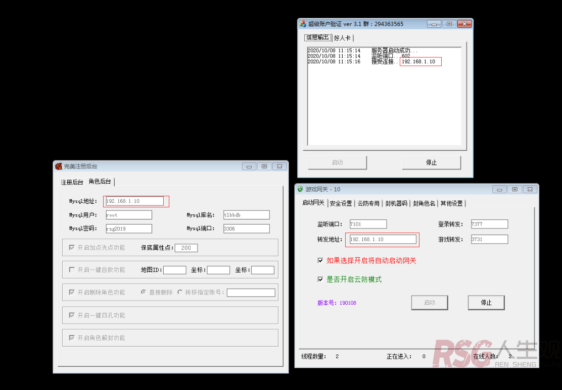This screenshot has height=390, width=562.
Task: Focus the 监听端口 field showing 7101
Action: tap(367, 224)
